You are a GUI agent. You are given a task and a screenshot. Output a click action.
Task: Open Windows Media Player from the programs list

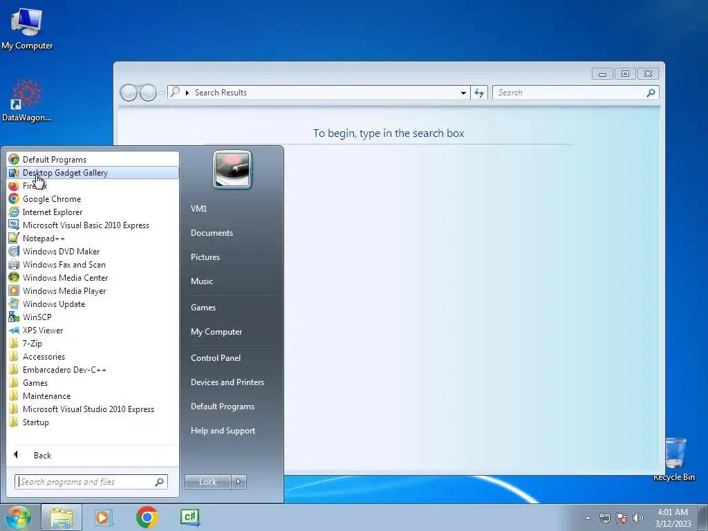point(93,291)
